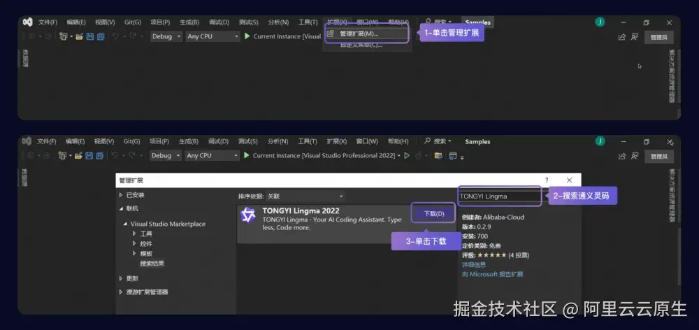Click Find in Files icon in lower toolbar

(x=438, y=156)
